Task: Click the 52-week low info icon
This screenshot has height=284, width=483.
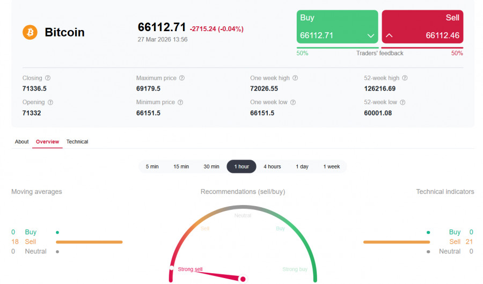Action: pyautogui.click(x=402, y=102)
